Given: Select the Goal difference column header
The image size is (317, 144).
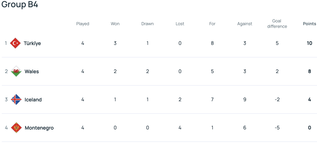Looking at the screenshot, I should pos(277,24).
